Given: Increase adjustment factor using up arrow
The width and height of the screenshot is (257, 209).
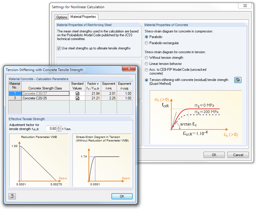Looking at the screenshot, I should point(59,127).
